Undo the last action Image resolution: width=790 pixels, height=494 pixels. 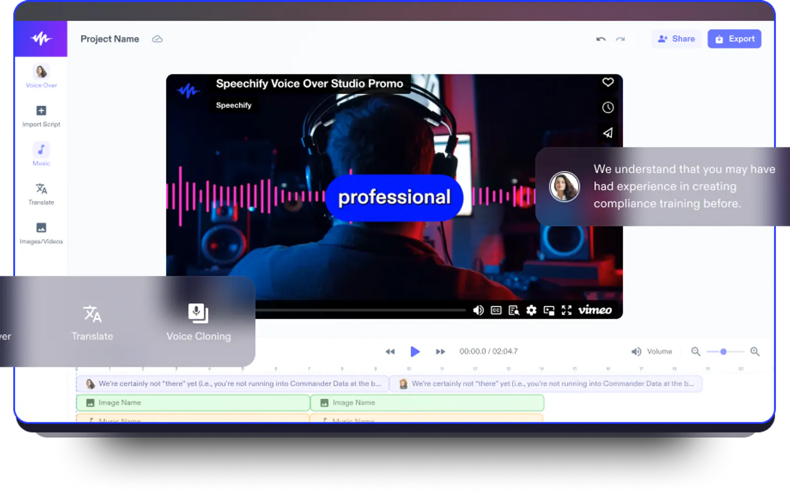pos(600,39)
